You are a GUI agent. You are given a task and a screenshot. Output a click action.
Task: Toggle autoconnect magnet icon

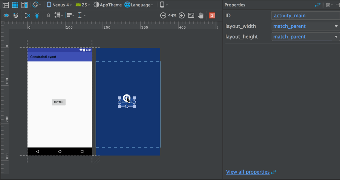(16, 15)
